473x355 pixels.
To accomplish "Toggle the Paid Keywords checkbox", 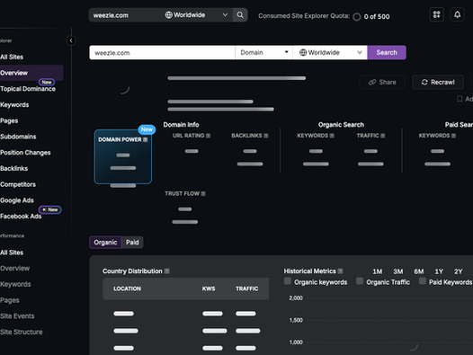I will click(x=423, y=281).
